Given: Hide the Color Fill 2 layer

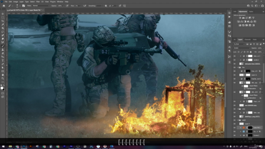Looking at the screenshot, I should pyautogui.click(x=234, y=128).
